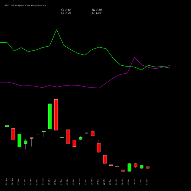Click the high value 'H: 1.80'
Screen dimensions: 191x191
97,10
